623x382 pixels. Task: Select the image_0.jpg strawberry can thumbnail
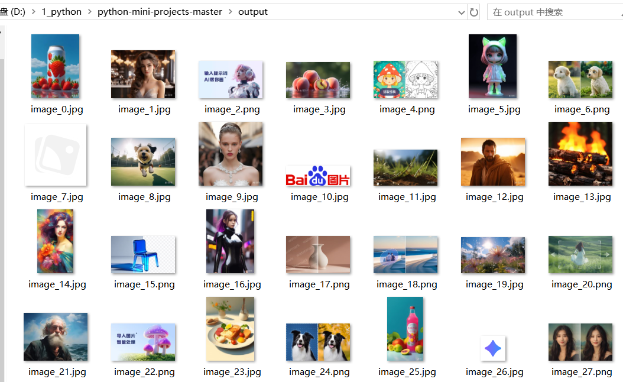pos(55,66)
